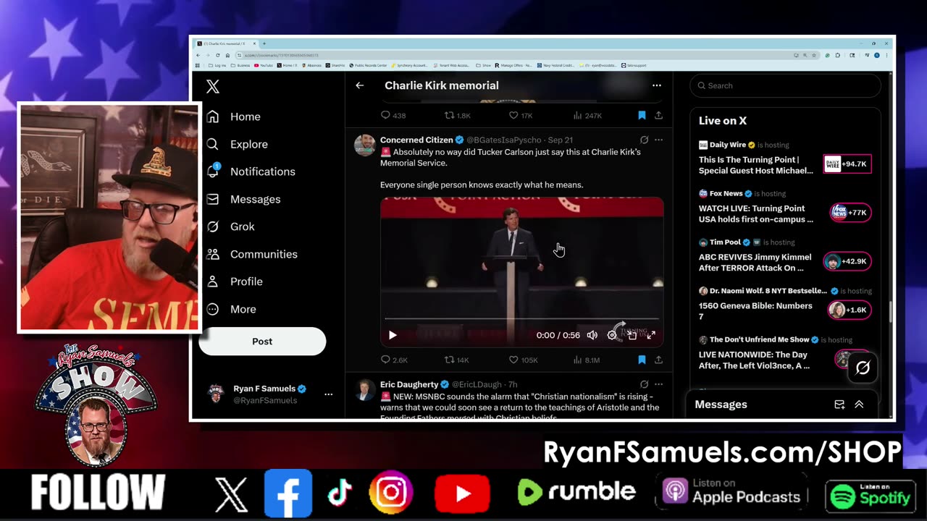This screenshot has width=927, height=521.
Task: Open more options on Concerned Citizen post
Action: pos(658,140)
